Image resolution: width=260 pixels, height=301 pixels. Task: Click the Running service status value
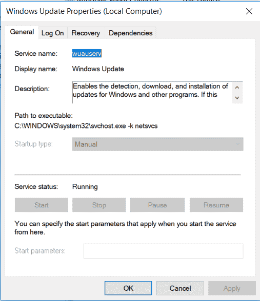point(85,186)
